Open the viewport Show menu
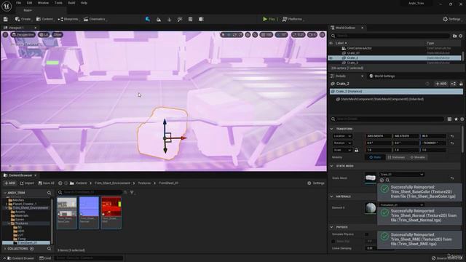This screenshot has width=466, height=262. coord(58,35)
